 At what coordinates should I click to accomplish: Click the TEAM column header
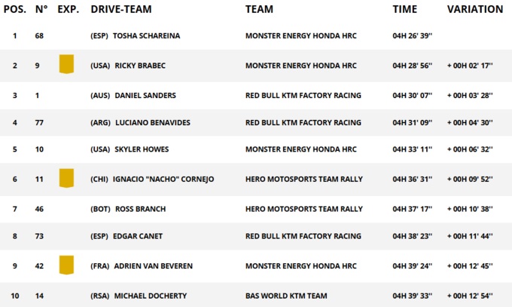click(x=259, y=10)
